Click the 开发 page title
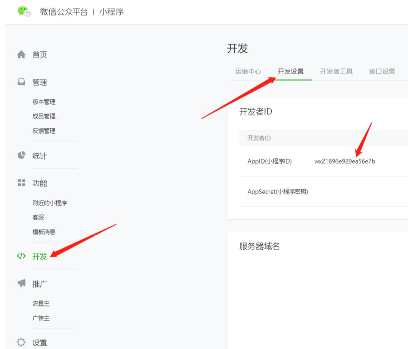This screenshot has width=408, height=349. [x=237, y=48]
